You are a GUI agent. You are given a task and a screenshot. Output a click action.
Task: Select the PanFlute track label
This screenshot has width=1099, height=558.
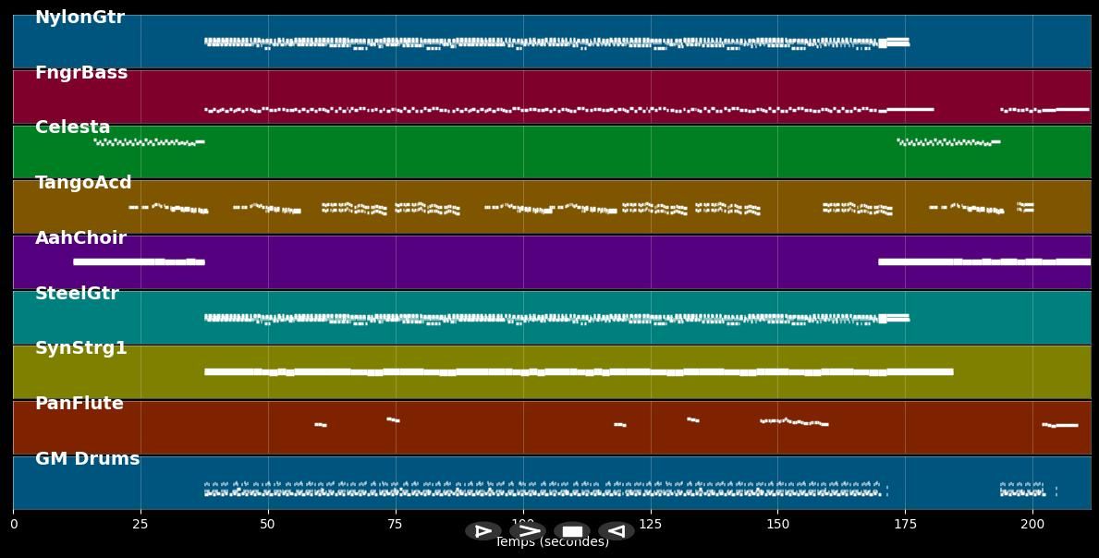pos(79,404)
